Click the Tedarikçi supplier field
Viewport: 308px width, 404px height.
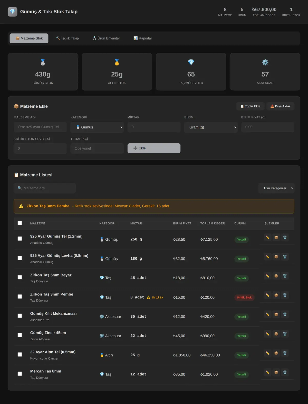[97, 149]
